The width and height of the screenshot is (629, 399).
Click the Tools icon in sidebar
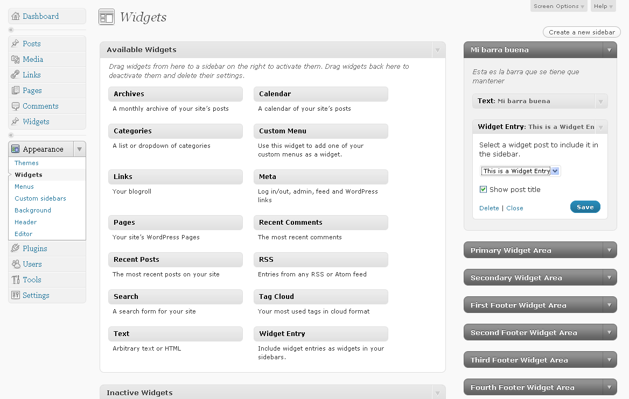pos(15,280)
